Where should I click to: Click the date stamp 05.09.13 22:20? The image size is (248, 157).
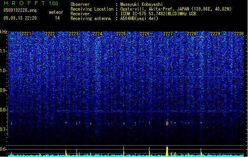pos(20,18)
